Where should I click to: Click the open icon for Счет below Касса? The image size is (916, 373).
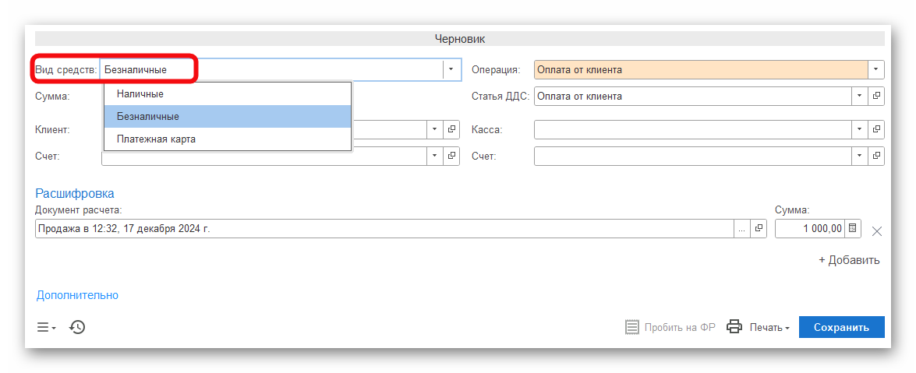click(x=877, y=157)
